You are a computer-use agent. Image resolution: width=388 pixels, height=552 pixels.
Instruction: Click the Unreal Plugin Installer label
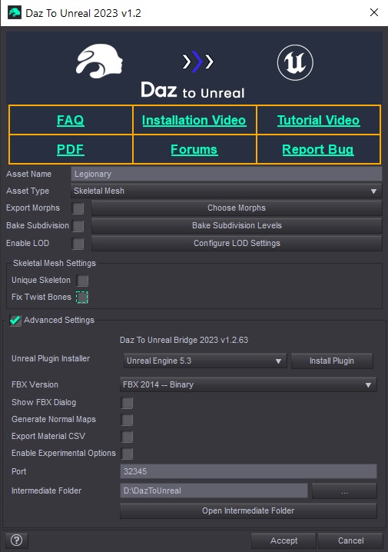click(51, 358)
